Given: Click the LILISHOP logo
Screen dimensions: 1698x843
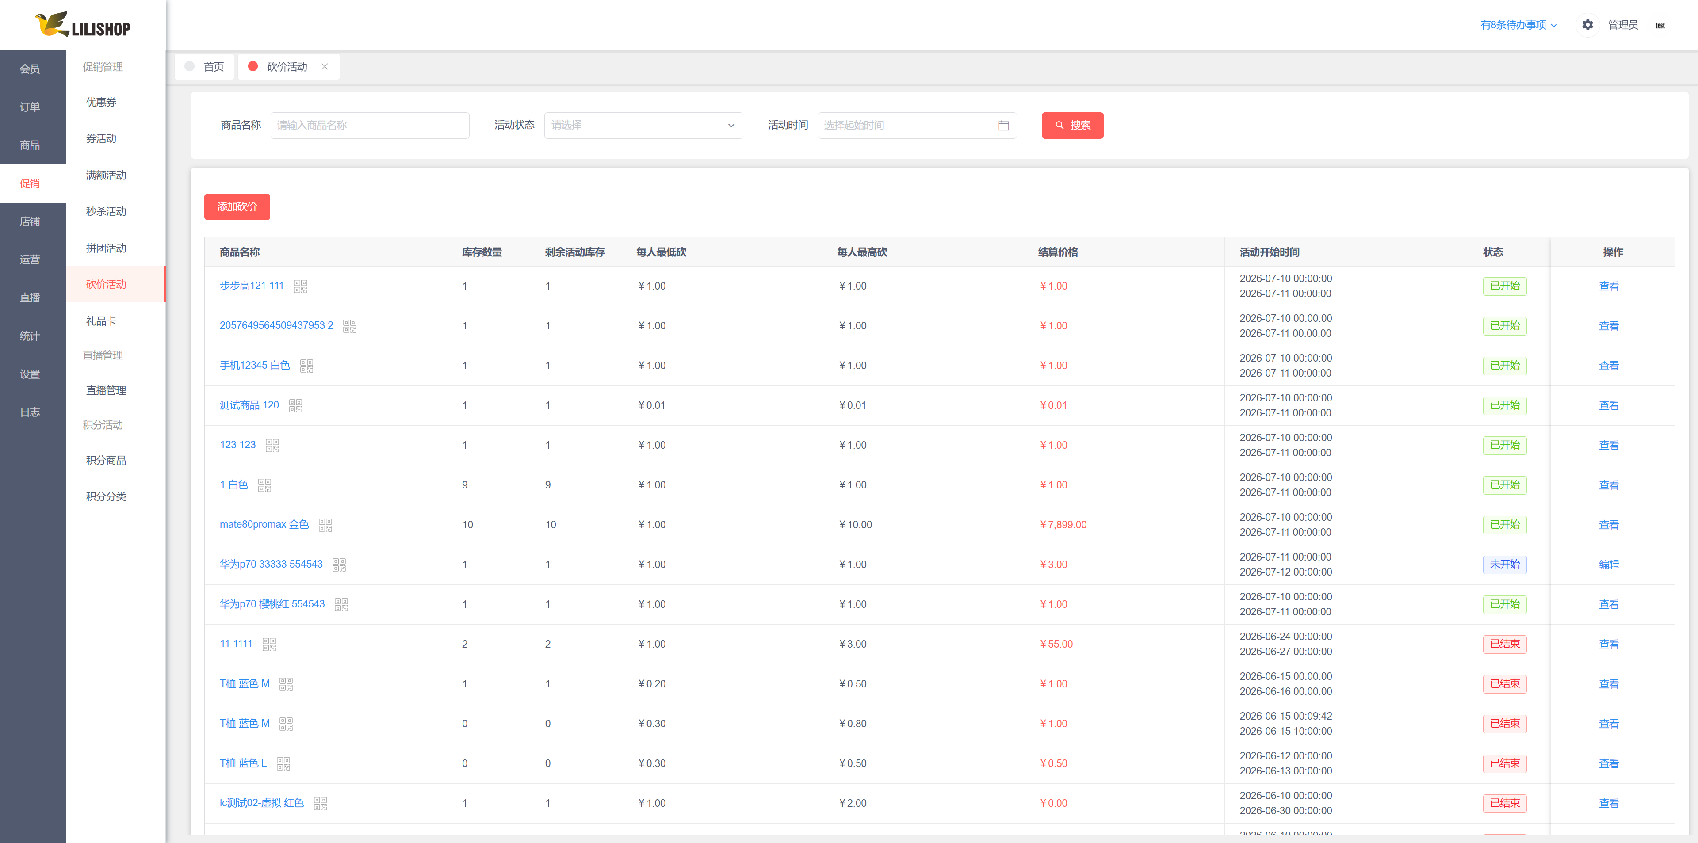Looking at the screenshot, I should [83, 25].
